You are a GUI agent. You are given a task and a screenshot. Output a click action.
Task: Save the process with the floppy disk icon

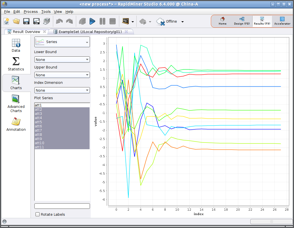tap(26, 21)
